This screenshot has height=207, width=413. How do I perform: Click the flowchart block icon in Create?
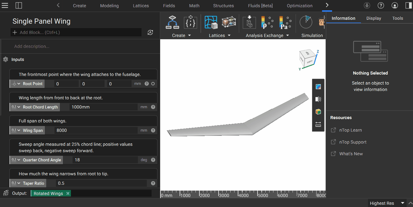tap(173, 23)
